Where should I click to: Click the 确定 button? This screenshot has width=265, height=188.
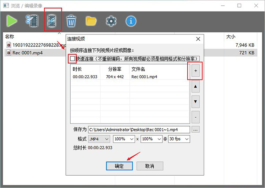[119, 165]
